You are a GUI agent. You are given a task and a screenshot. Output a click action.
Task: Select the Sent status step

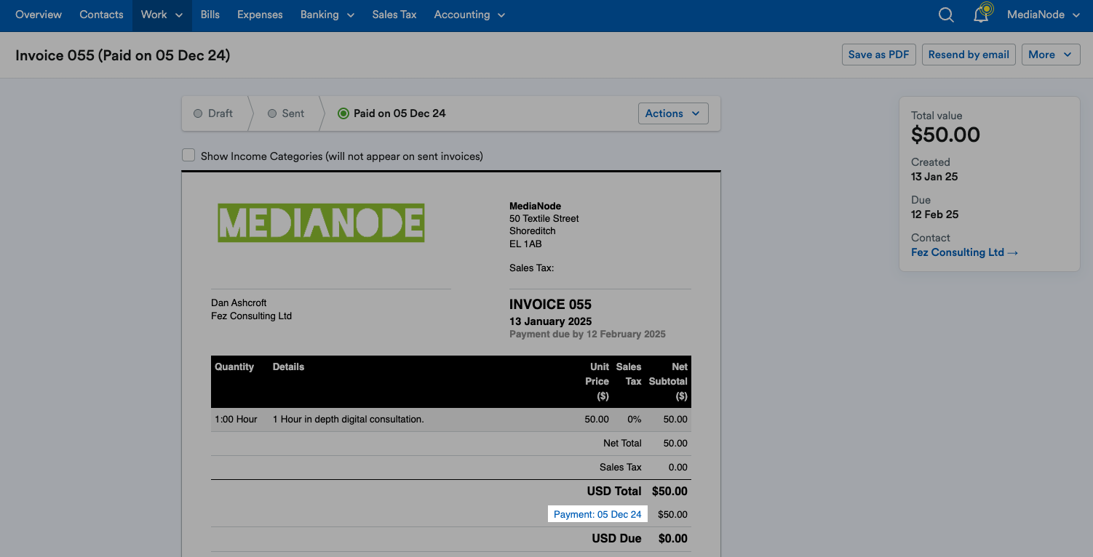click(x=286, y=113)
